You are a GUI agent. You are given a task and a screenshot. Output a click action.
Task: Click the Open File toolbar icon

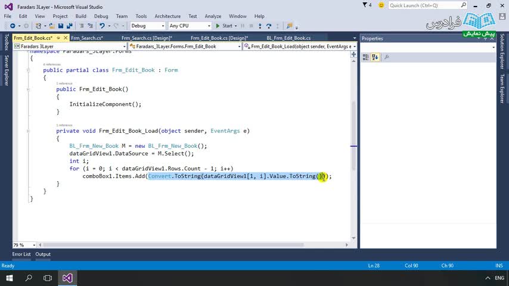coord(52,26)
